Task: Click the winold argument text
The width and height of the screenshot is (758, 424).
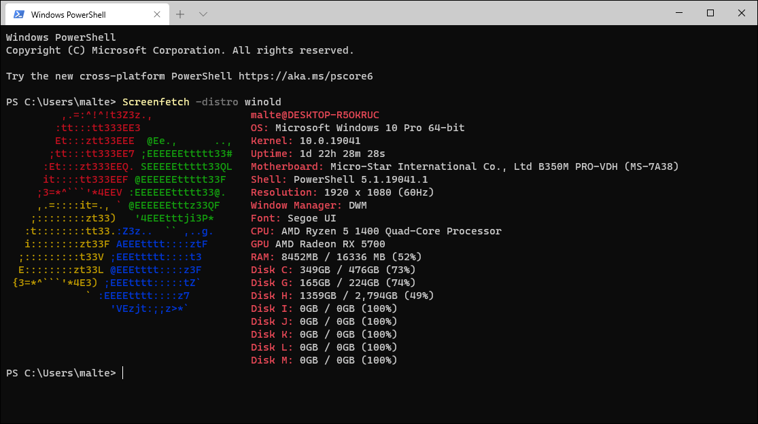Action: (262, 102)
